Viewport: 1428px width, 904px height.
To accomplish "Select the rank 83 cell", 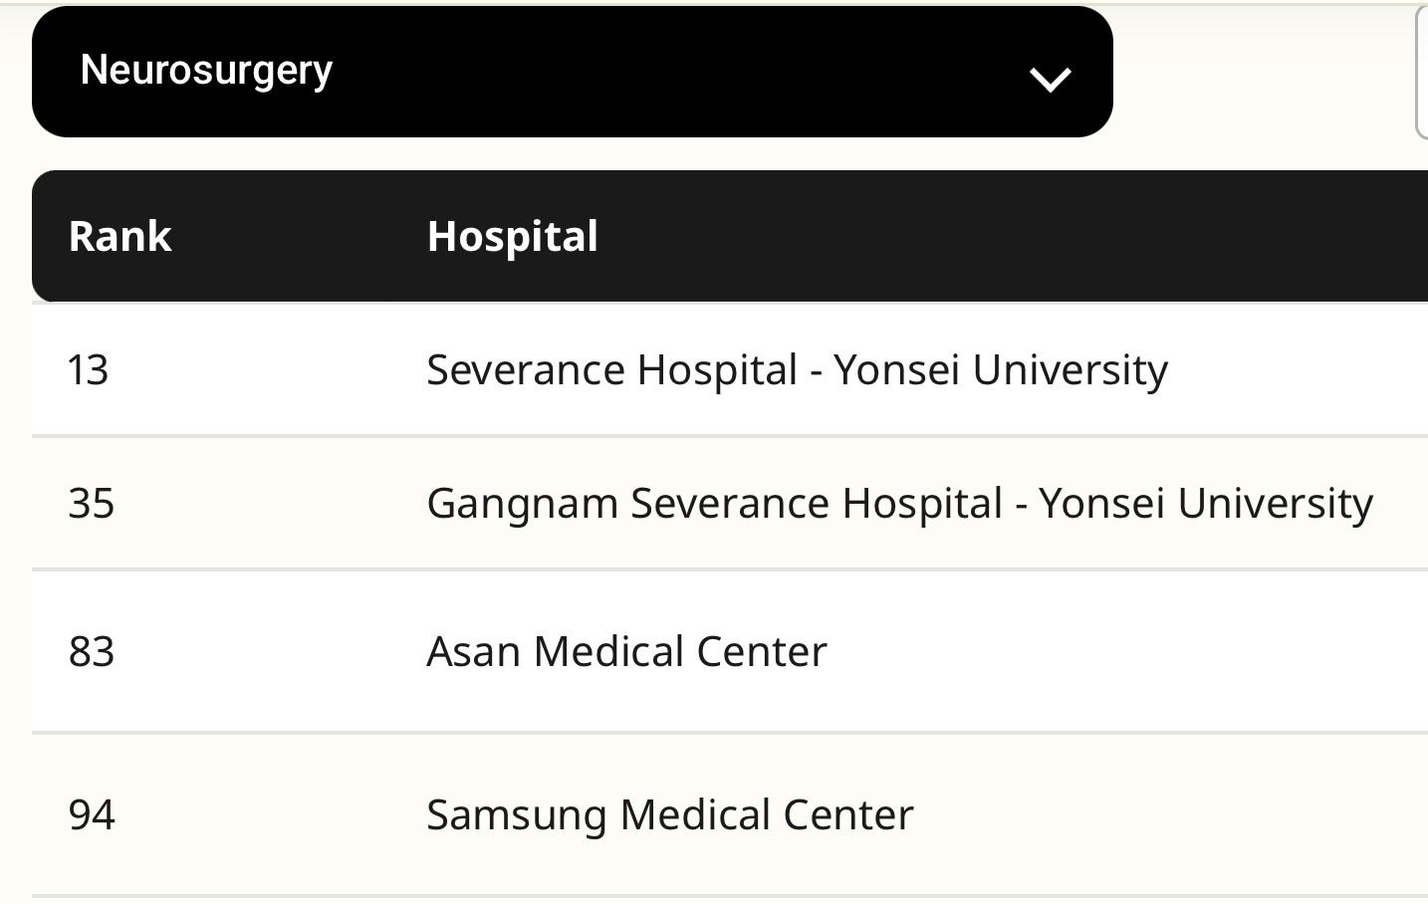I will [x=92, y=652].
